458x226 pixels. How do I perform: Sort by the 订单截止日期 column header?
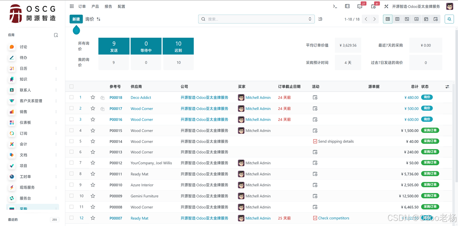point(289,86)
